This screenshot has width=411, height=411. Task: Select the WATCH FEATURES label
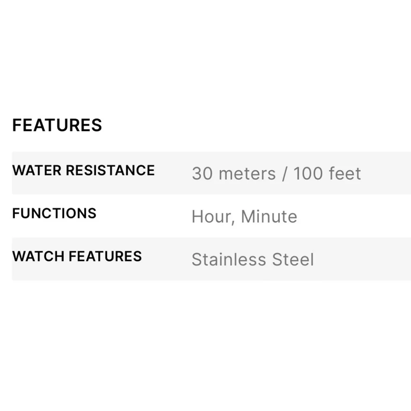(77, 256)
